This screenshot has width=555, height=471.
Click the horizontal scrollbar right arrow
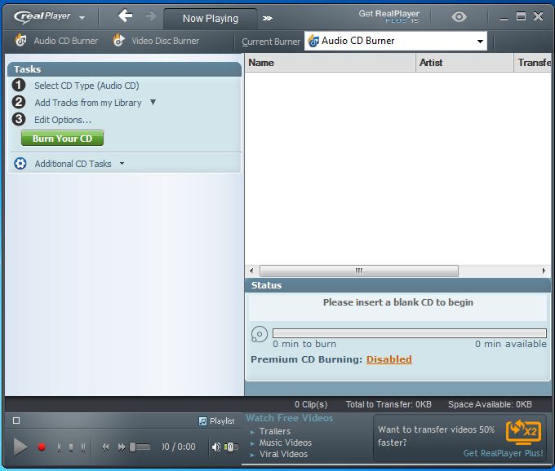click(544, 271)
